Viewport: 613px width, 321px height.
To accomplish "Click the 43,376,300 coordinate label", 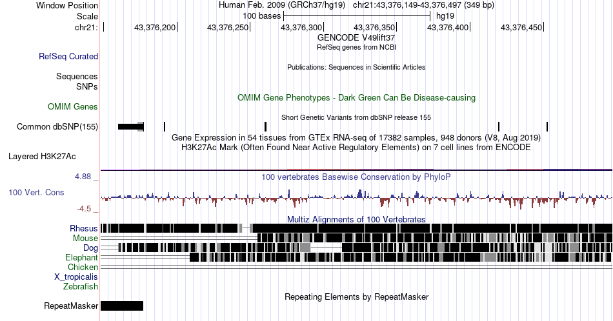I will pyautogui.click(x=301, y=27).
